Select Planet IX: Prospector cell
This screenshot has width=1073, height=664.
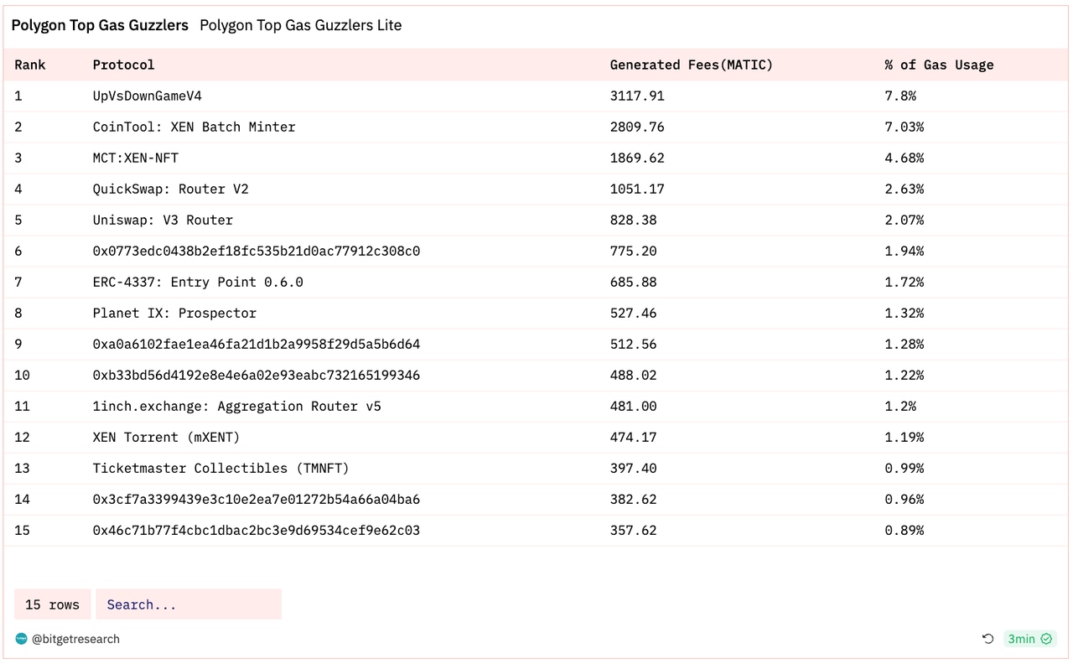point(174,313)
